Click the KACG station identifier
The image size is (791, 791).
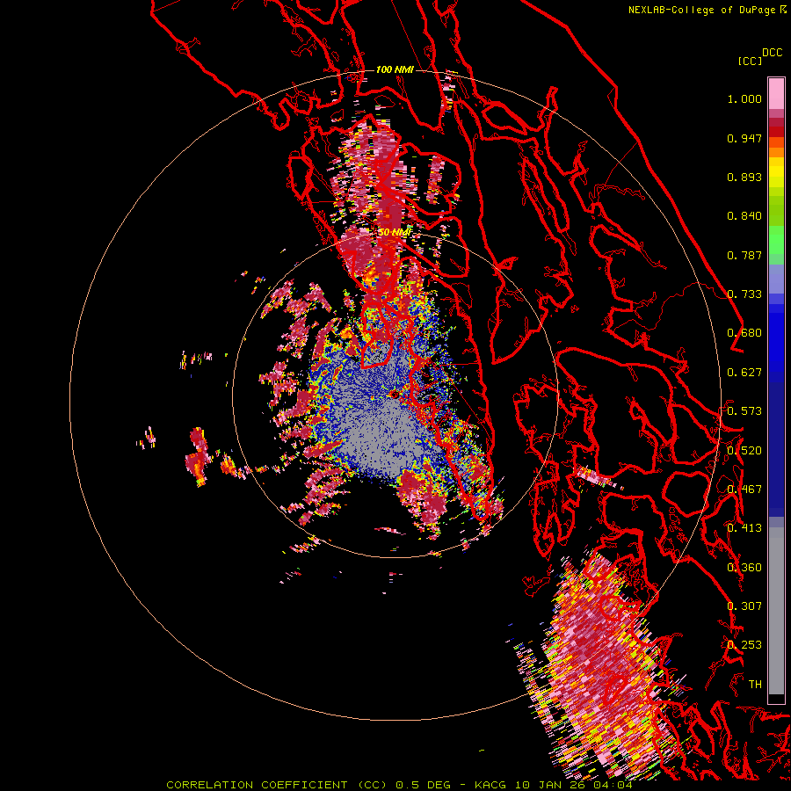[490, 785]
